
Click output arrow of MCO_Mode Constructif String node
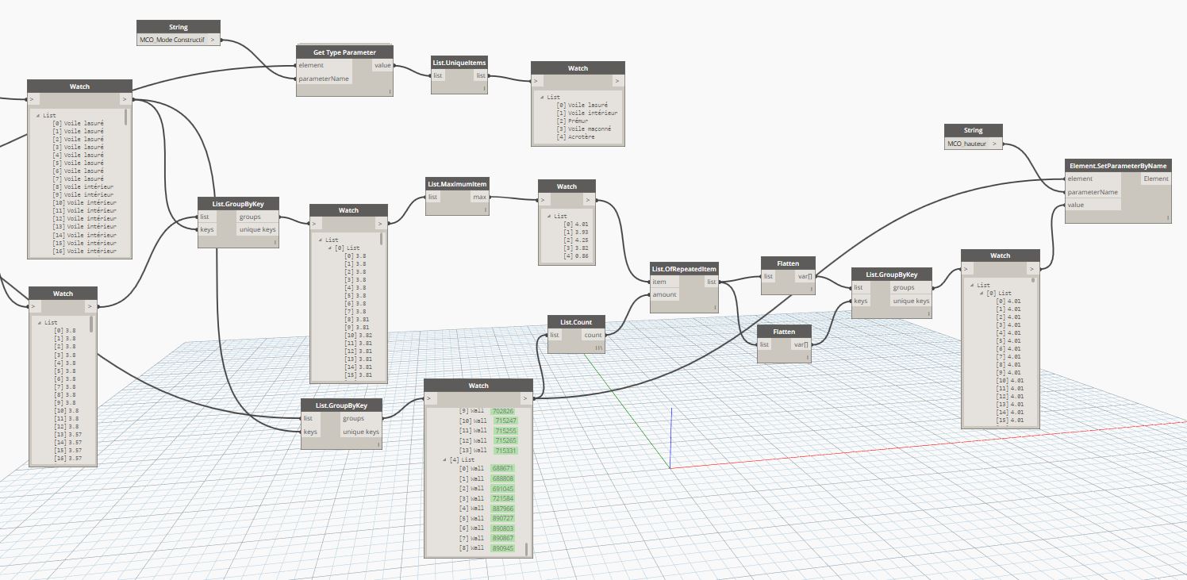[x=212, y=40]
